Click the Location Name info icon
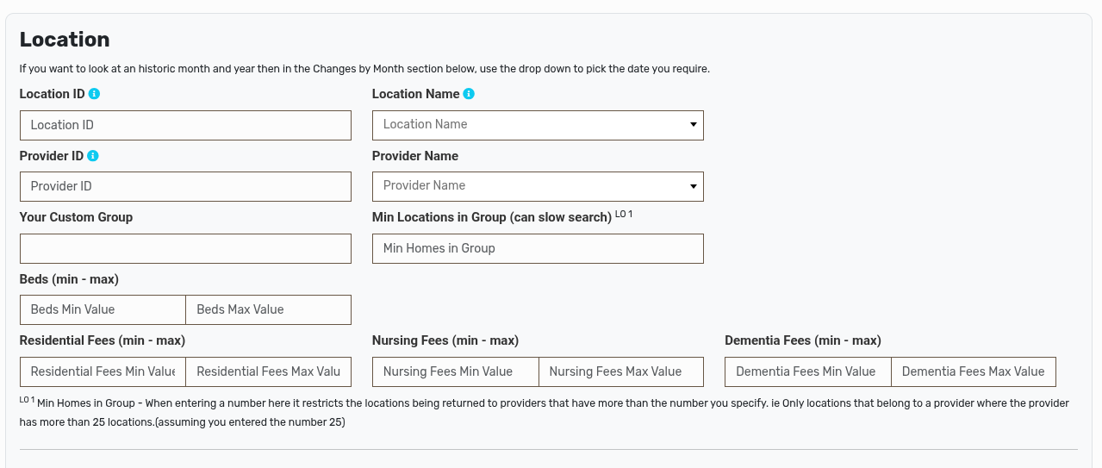The image size is (1102, 468). point(469,94)
